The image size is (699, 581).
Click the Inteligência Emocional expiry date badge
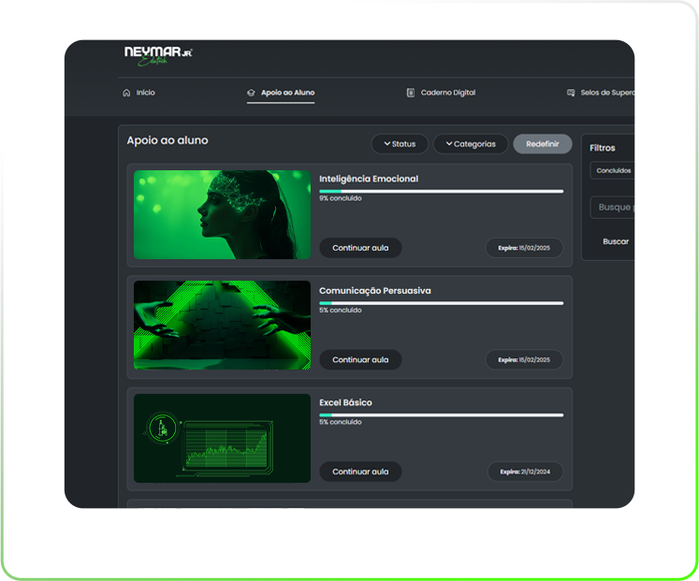click(524, 248)
